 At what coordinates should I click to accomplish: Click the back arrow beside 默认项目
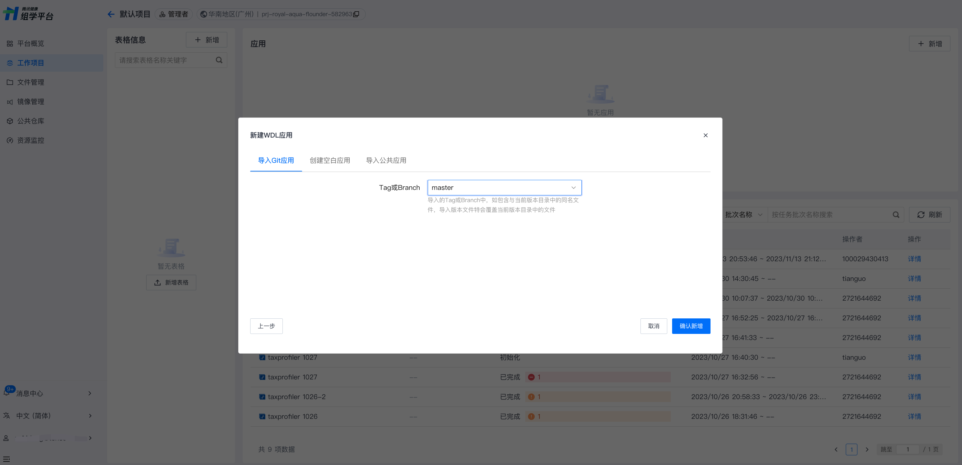click(111, 14)
